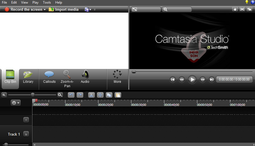The height and width of the screenshot is (146, 255).
Task: Click the 00:01:00;00 mark on timeline ruler
Action: point(237,105)
